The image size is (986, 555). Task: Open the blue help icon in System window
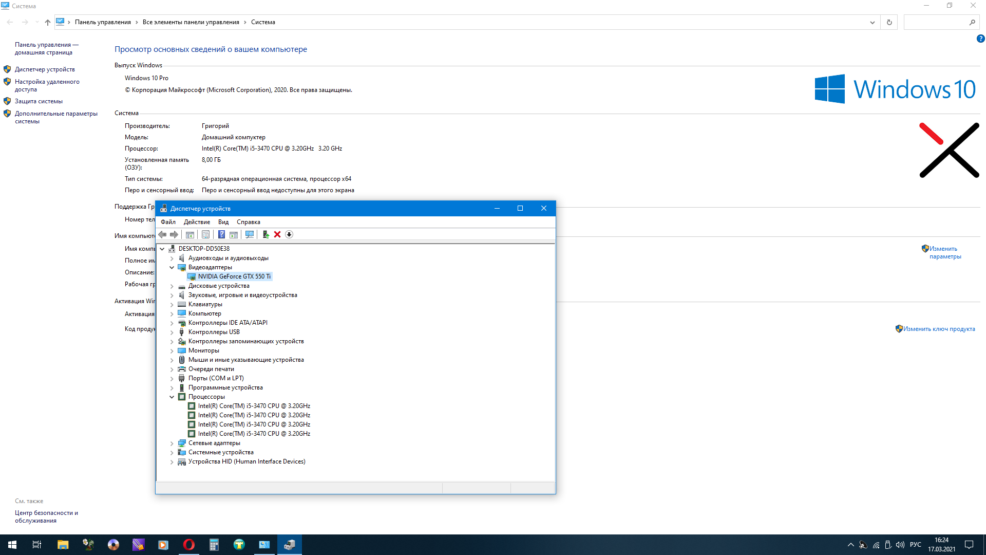[x=980, y=39]
